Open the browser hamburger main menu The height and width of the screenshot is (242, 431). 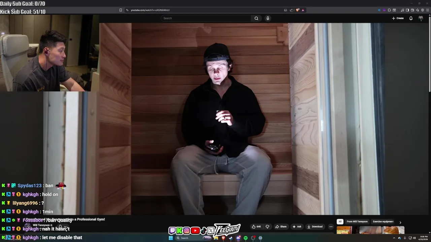tap(428, 10)
